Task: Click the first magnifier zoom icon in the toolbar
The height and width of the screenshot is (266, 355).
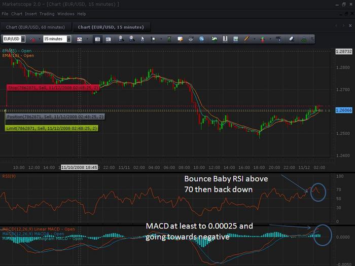Action: (121, 39)
